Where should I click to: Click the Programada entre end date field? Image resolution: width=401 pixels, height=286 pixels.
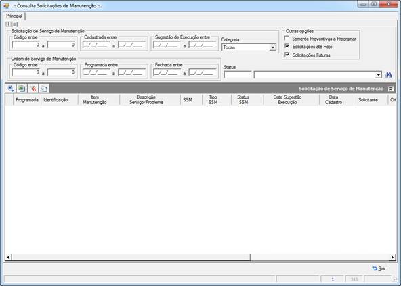pyautogui.click(x=131, y=72)
